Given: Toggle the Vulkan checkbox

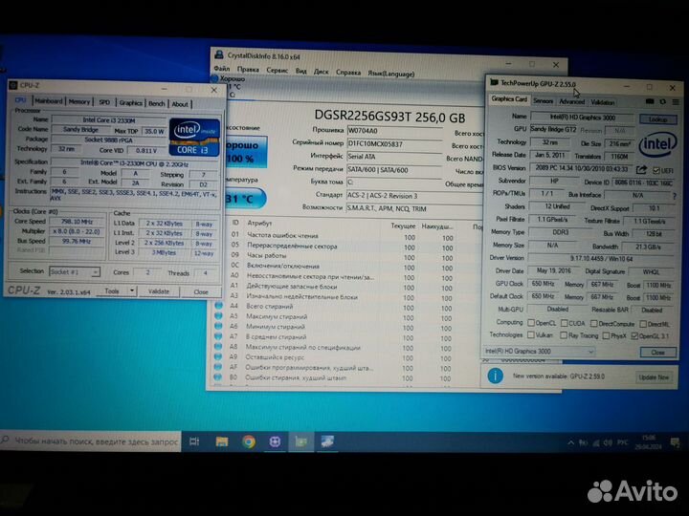Looking at the screenshot, I should [531, 334].
